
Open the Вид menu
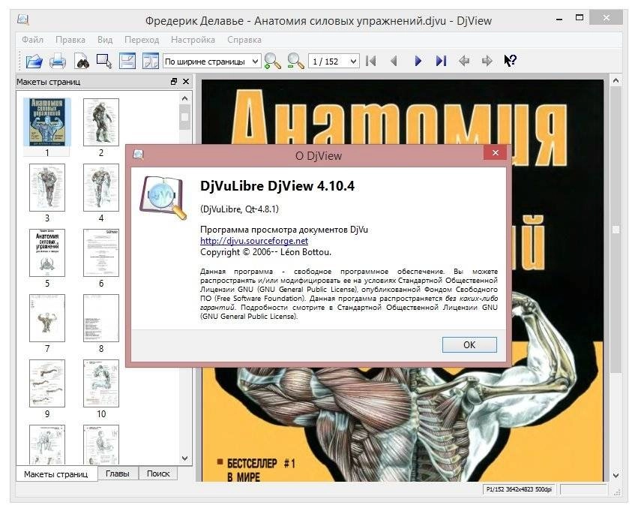[105, 40]
